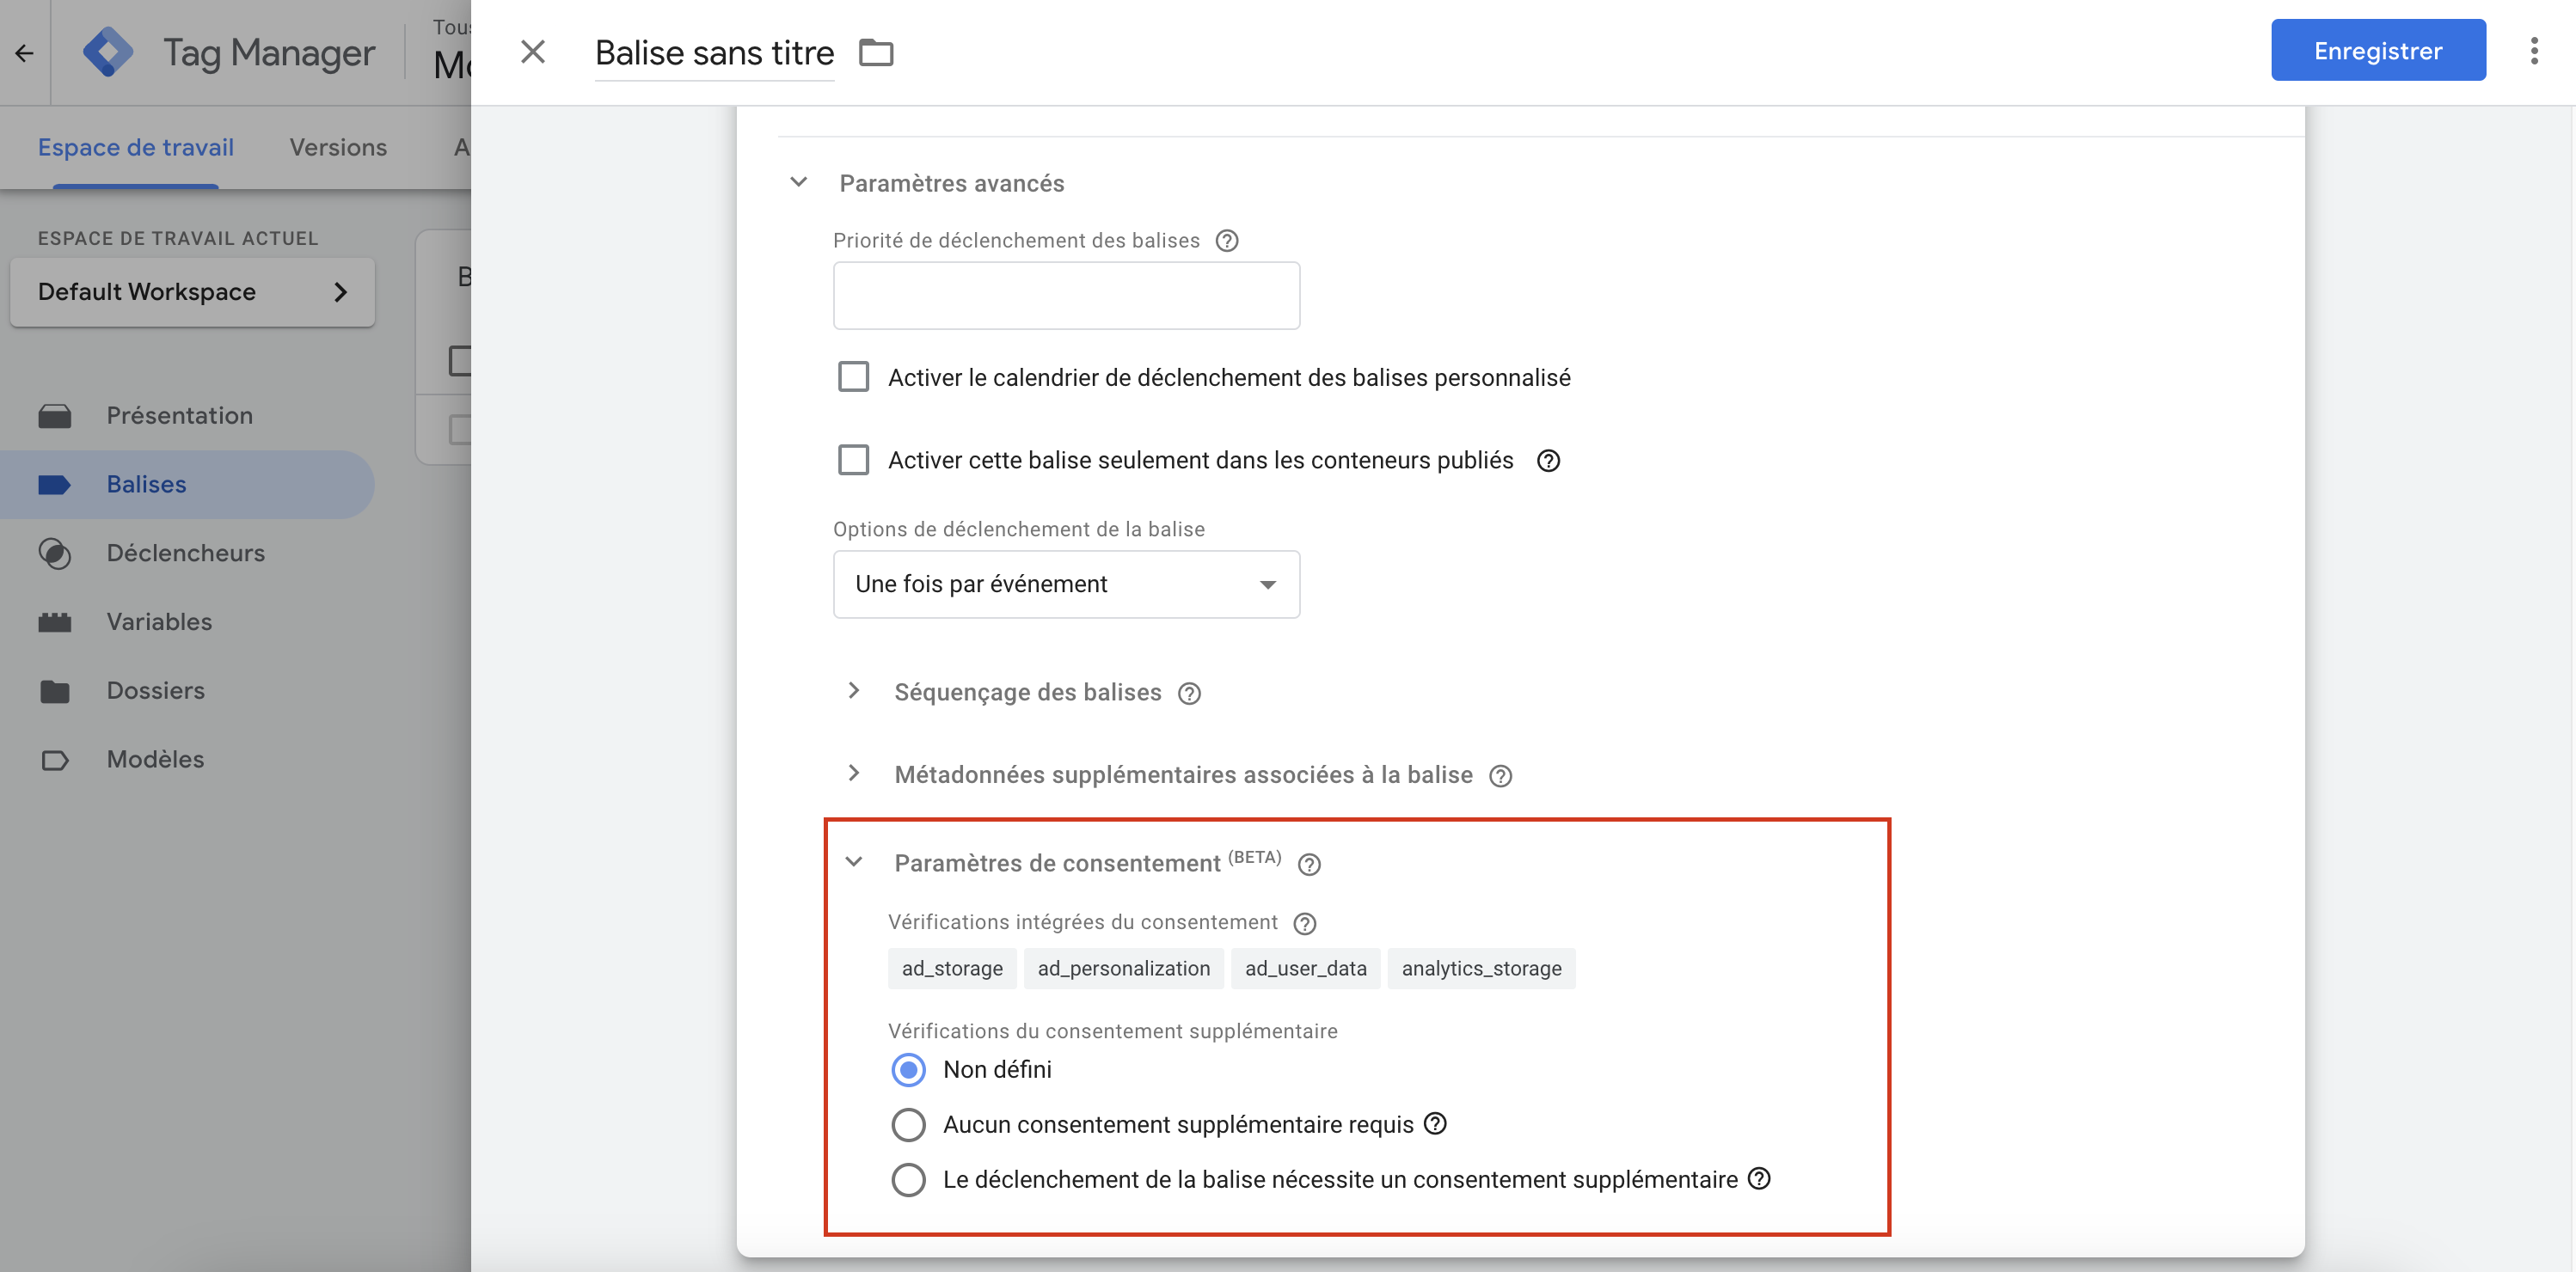Open the Une fois par événement dropdown

click(1066, 584)
